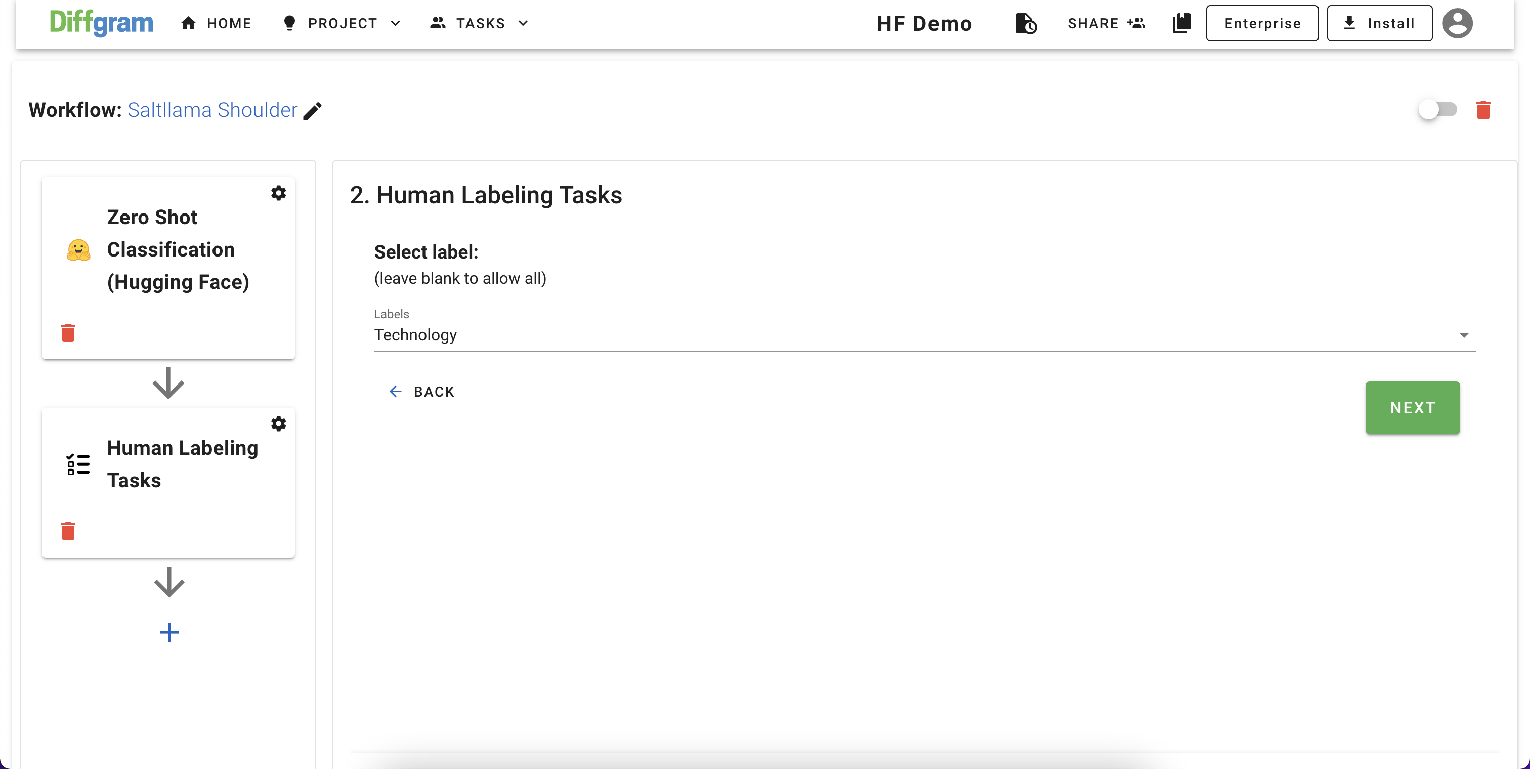Image resolution: width=1530 pixels, height=769 pixels.
Task: Open settings gear on Human Labeling Tasks step
Action: point(278,423)
